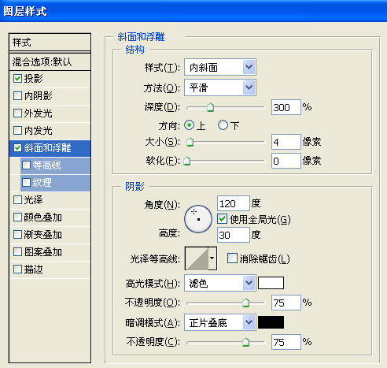
Task: Select the 混合选项:默认 list entry
Action: click(50, 62)
